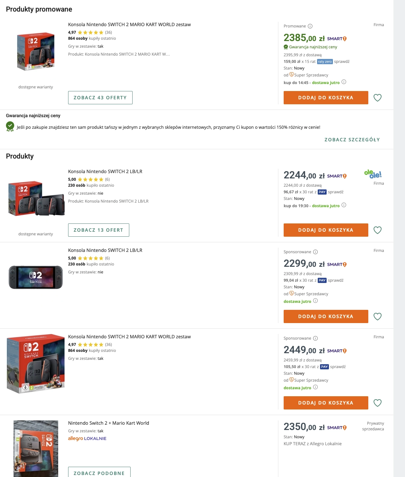Open Nintendo Switch 2 + Mario Kart World title
The height and width of the screenshot is (477, 405).
pos(108,423)
